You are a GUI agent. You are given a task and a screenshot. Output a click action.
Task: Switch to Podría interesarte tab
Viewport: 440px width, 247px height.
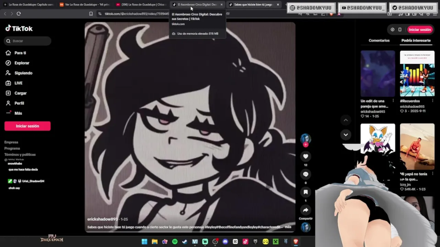[x=416, y=40]
